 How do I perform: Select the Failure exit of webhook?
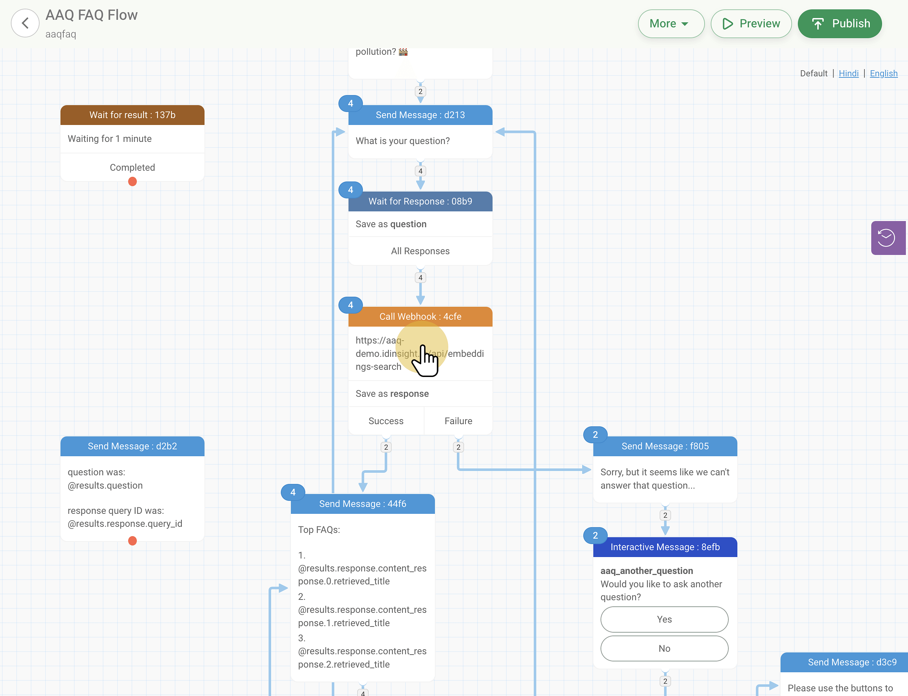point(458,421)
